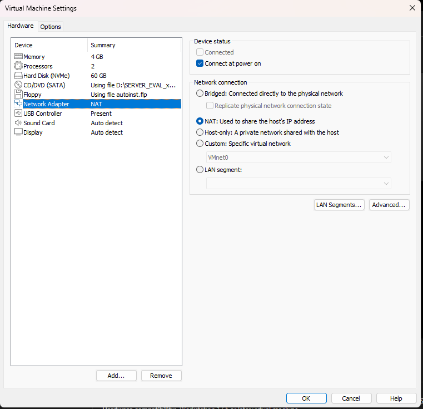Open Advanced... network settings
Viewport: 423px width, 409px height.
(x=390, y=205)
